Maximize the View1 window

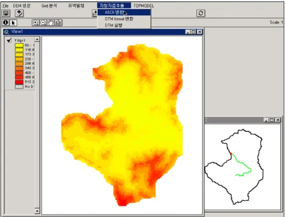point(194,32)
